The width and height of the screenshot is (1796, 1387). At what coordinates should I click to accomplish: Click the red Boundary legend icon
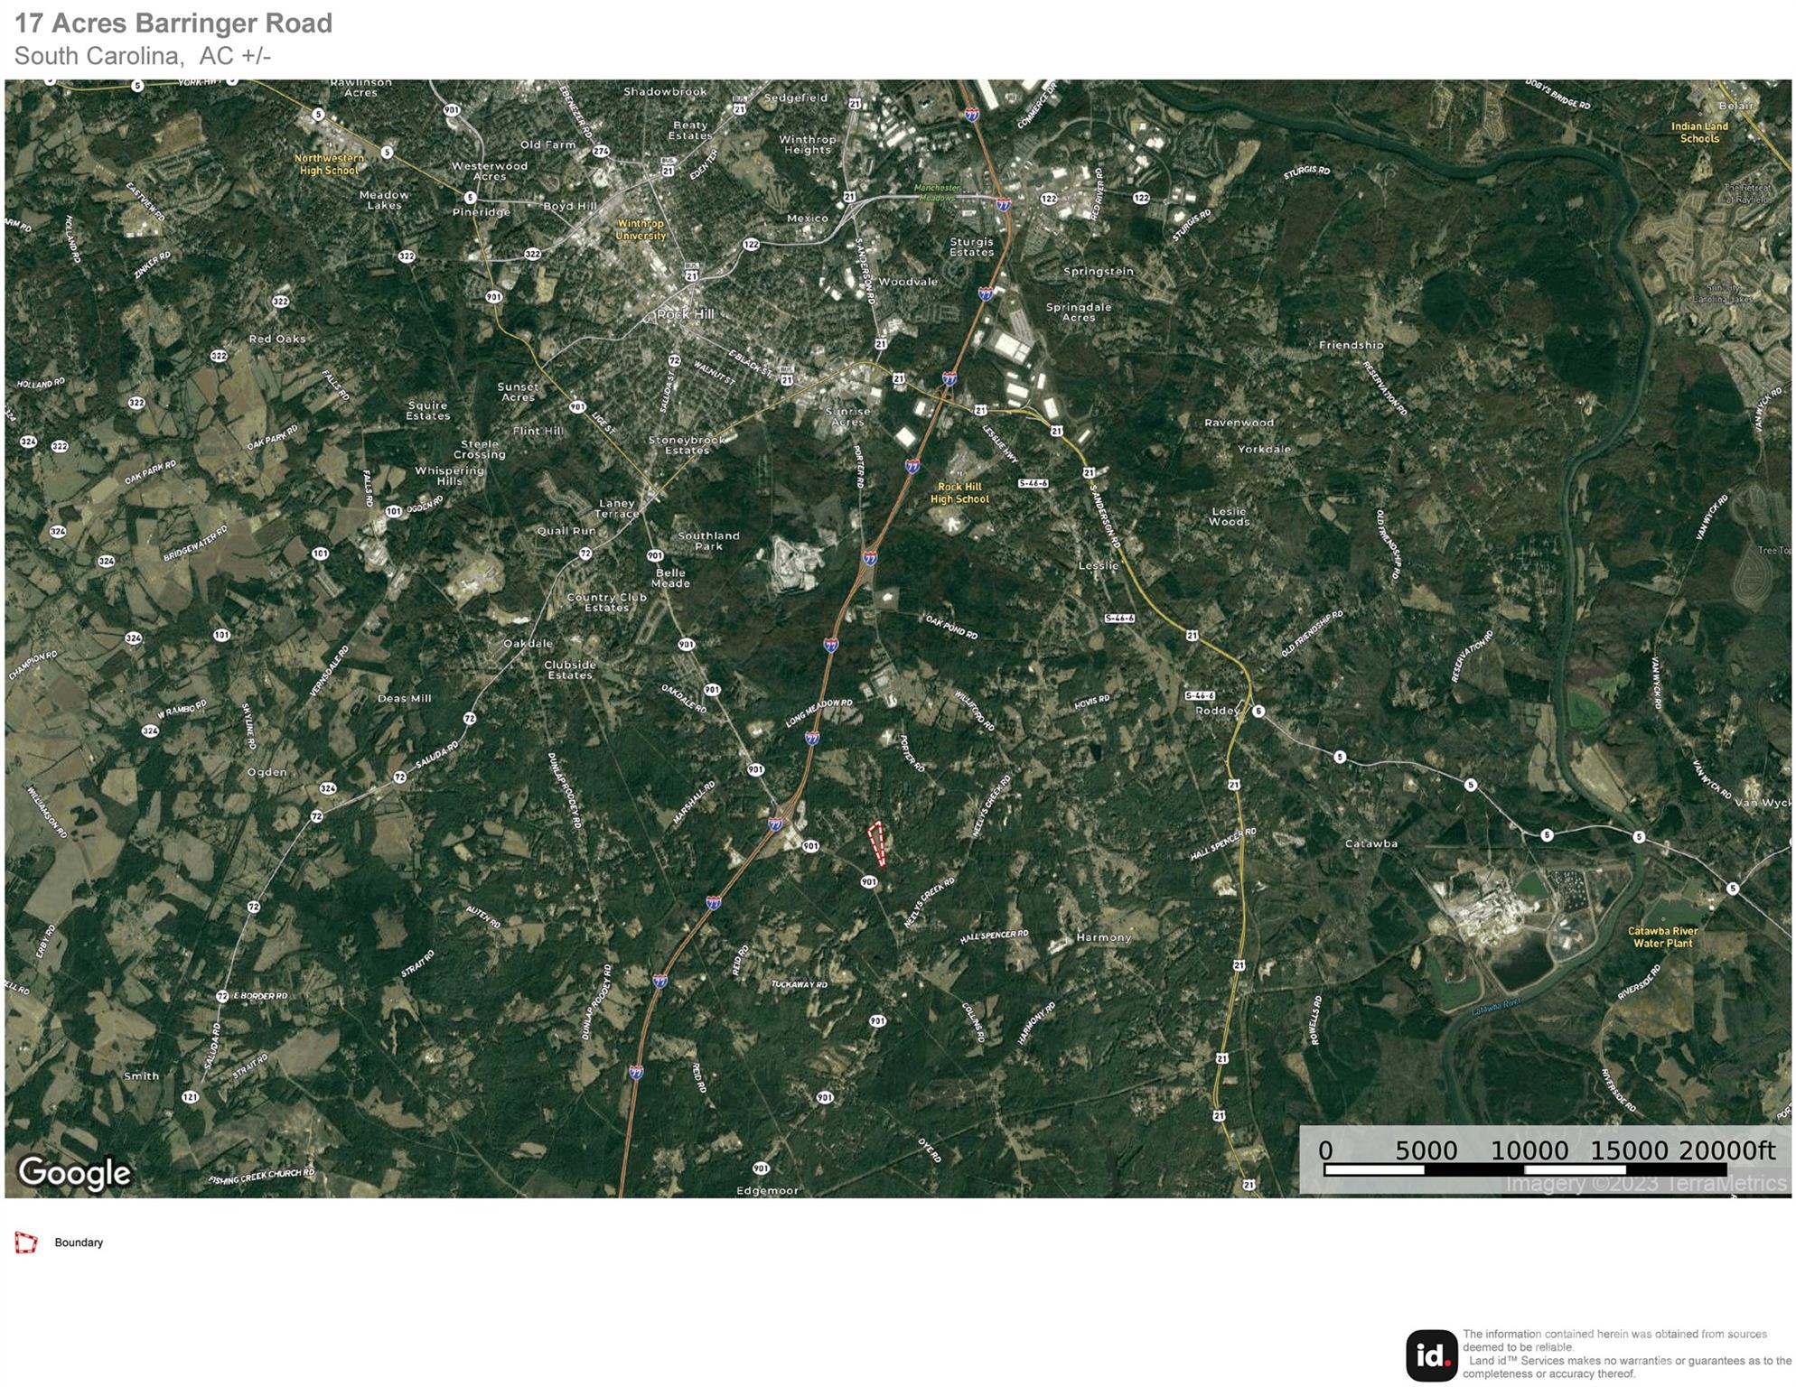(26, 1243)
